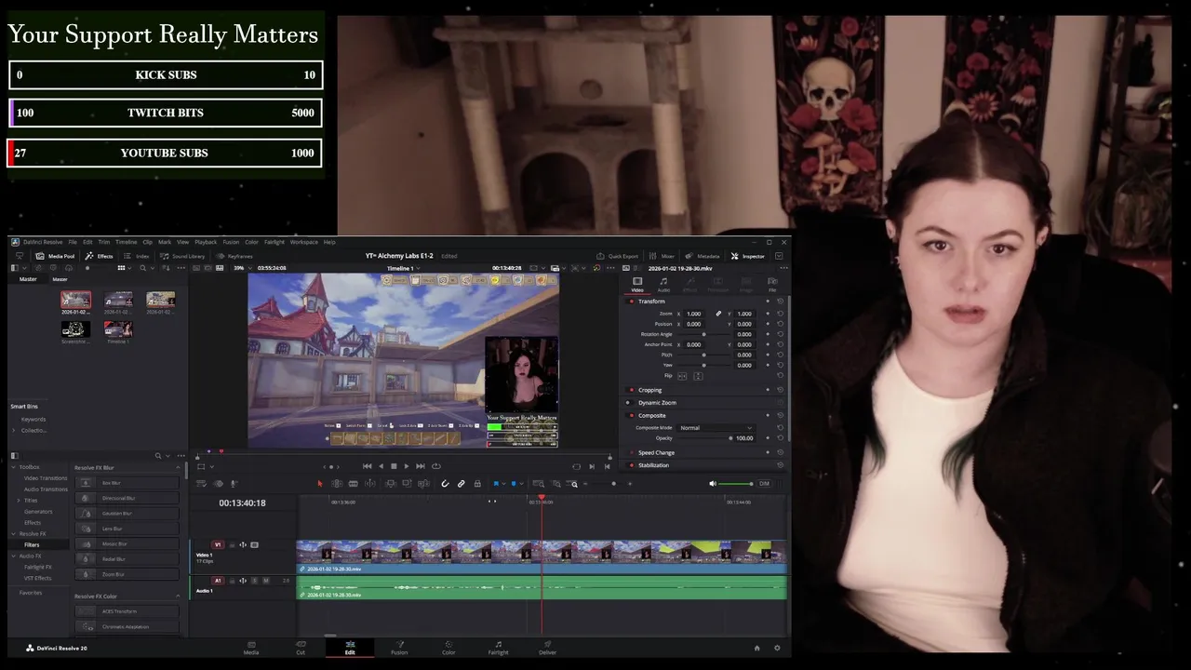Click the Quick Export button
This screenshot has width=1191, height=670.
click(618, 256)
